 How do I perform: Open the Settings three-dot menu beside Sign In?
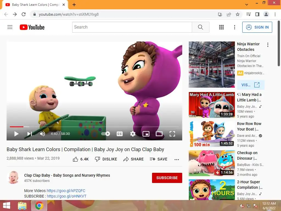[x=234, y=27]
